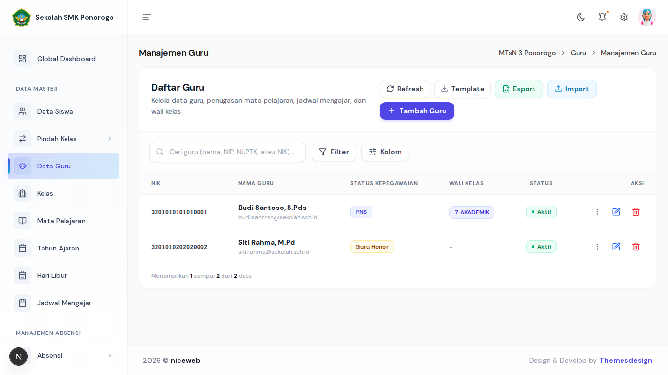This screenshot has height=375, width=668.
Task: Download the Template file button
Action: tap(463, 89)
